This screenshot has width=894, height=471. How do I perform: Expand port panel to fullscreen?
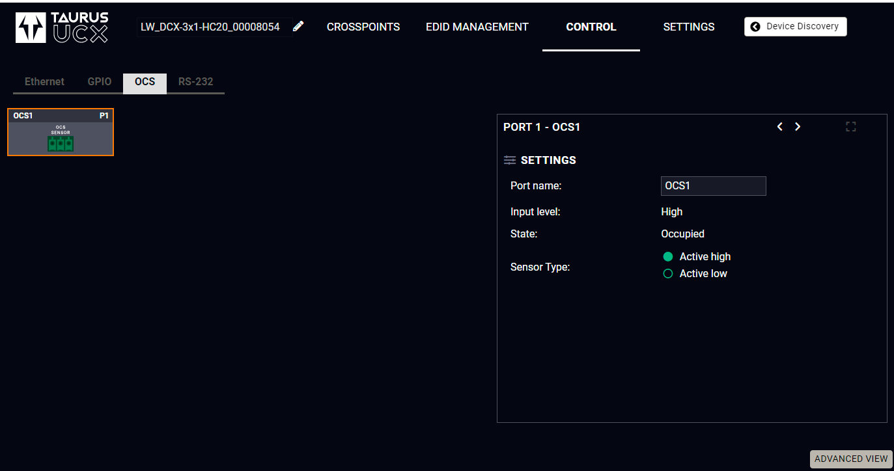tap(850, 127)
